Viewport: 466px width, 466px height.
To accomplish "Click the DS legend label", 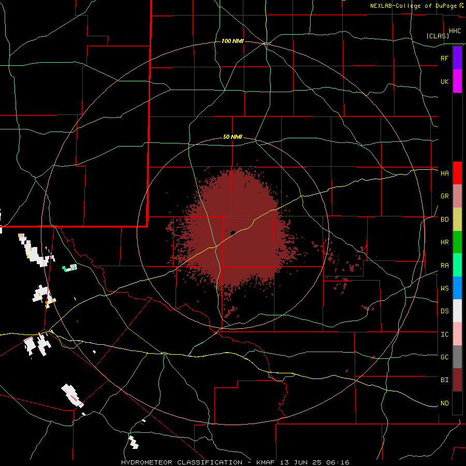I will coord(444,311).
